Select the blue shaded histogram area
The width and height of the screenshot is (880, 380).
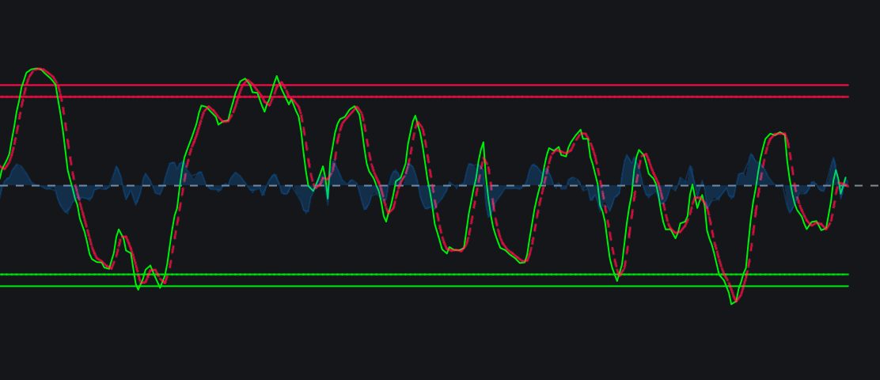click(424, 185)
